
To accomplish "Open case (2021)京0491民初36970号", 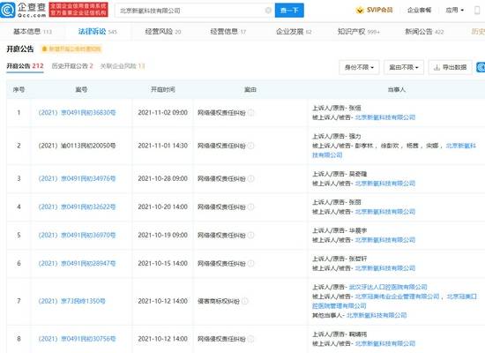I will tap(77, 236).
